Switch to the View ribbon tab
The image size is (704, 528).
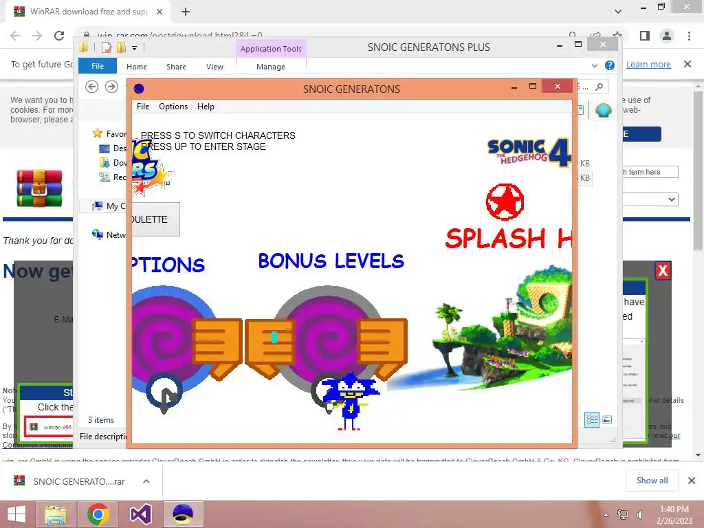coord(214,67)
